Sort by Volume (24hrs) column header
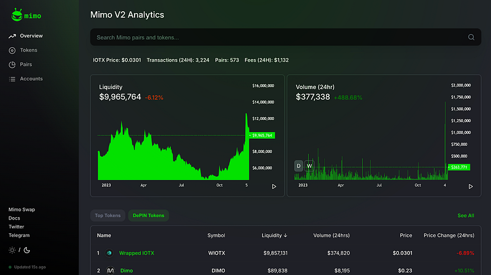Screen dimensions: 491x275 [x=331, y=235]
